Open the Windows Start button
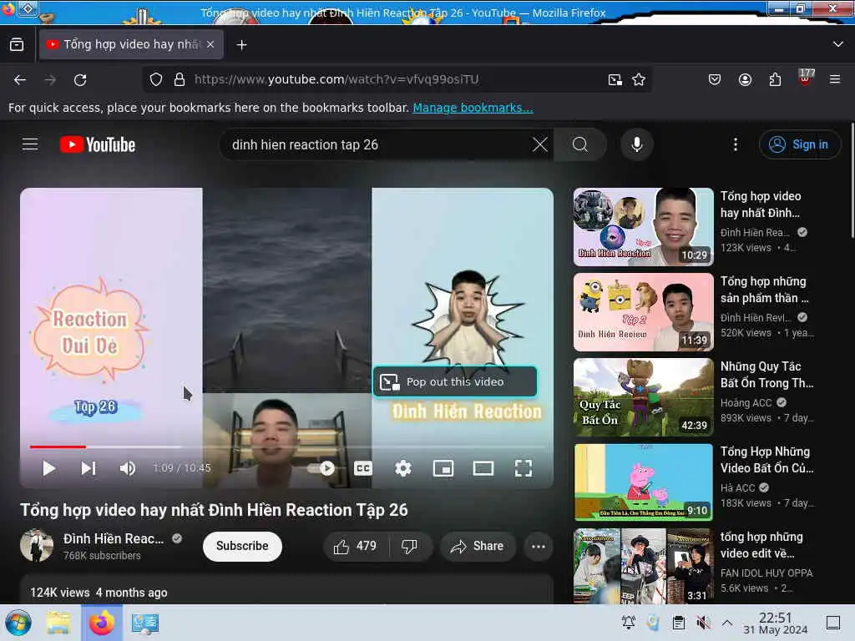 click(x=18, y=623)
